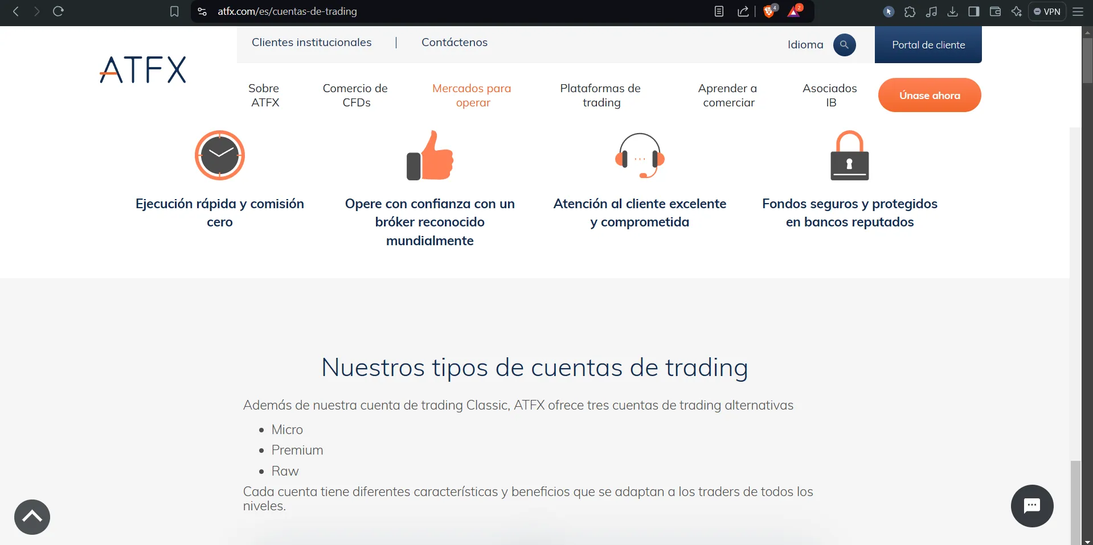Click the Únase ahora button

(930, 95)
